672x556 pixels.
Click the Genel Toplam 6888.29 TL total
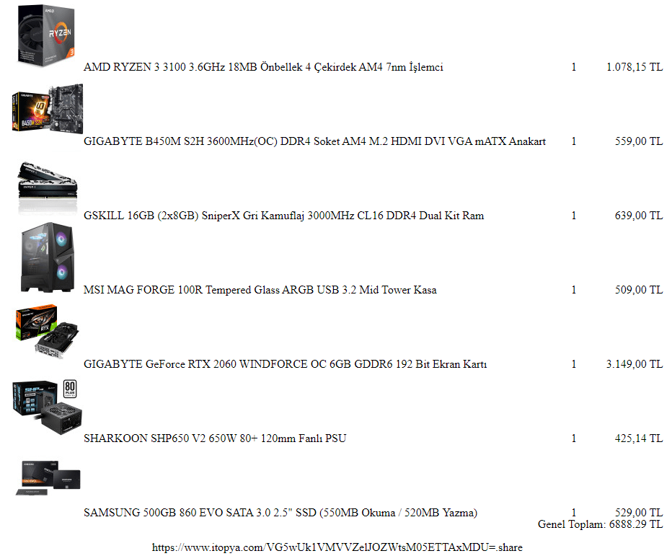(601, 524)
